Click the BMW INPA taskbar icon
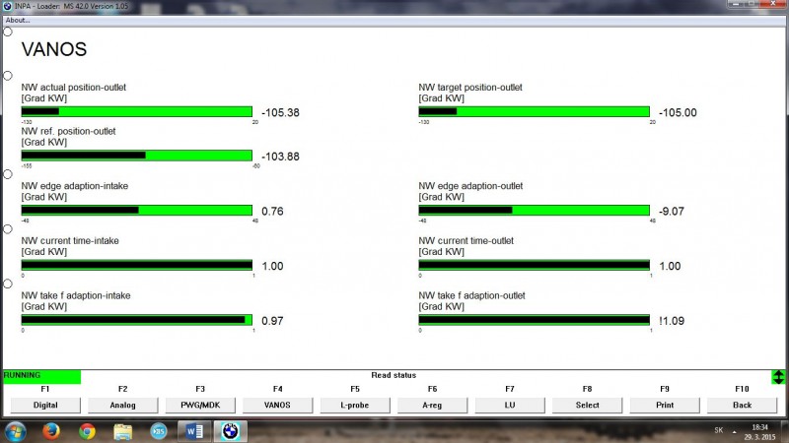Screen dimensions: 789x443 (231, 431)
